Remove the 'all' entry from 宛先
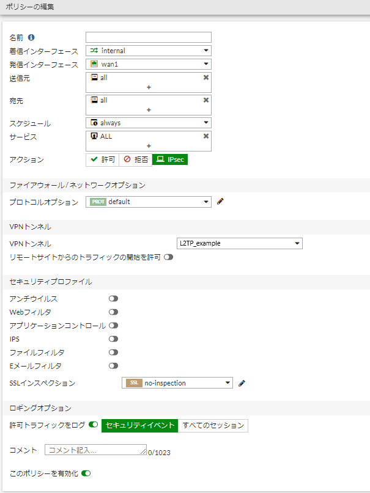Viewport: 370px width, 493px height. (x=205, y=100)
